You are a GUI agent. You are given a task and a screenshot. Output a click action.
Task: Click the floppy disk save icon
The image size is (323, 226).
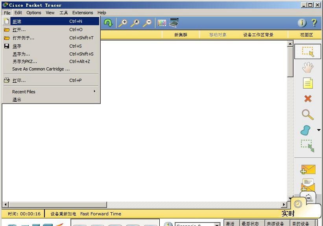pyautogui.click(x=7, y=46)
